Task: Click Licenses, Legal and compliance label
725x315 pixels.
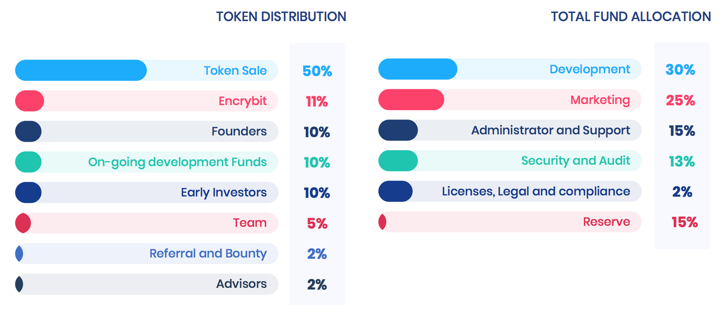Action: click(536, 191)
